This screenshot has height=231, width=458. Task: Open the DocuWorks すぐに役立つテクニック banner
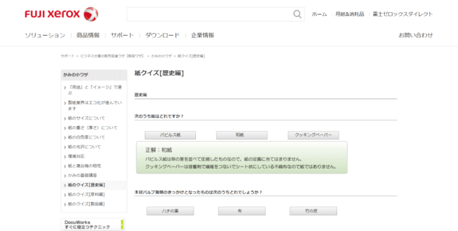(93, 224)
